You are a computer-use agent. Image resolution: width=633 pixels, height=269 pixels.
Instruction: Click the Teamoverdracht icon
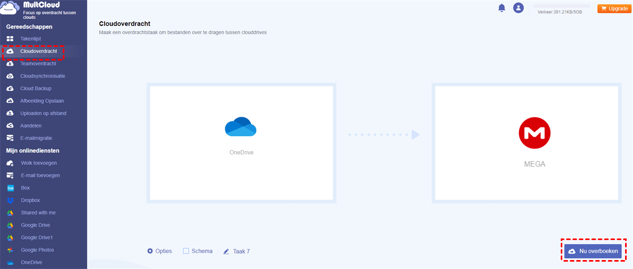pyautogui.click(x=10, y=64)
